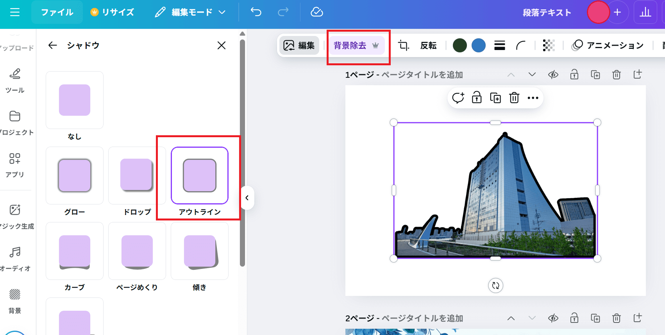This screenshot has height=335, width=665.
Task: Select the グロー shadow style
Action: click(75, 176)
